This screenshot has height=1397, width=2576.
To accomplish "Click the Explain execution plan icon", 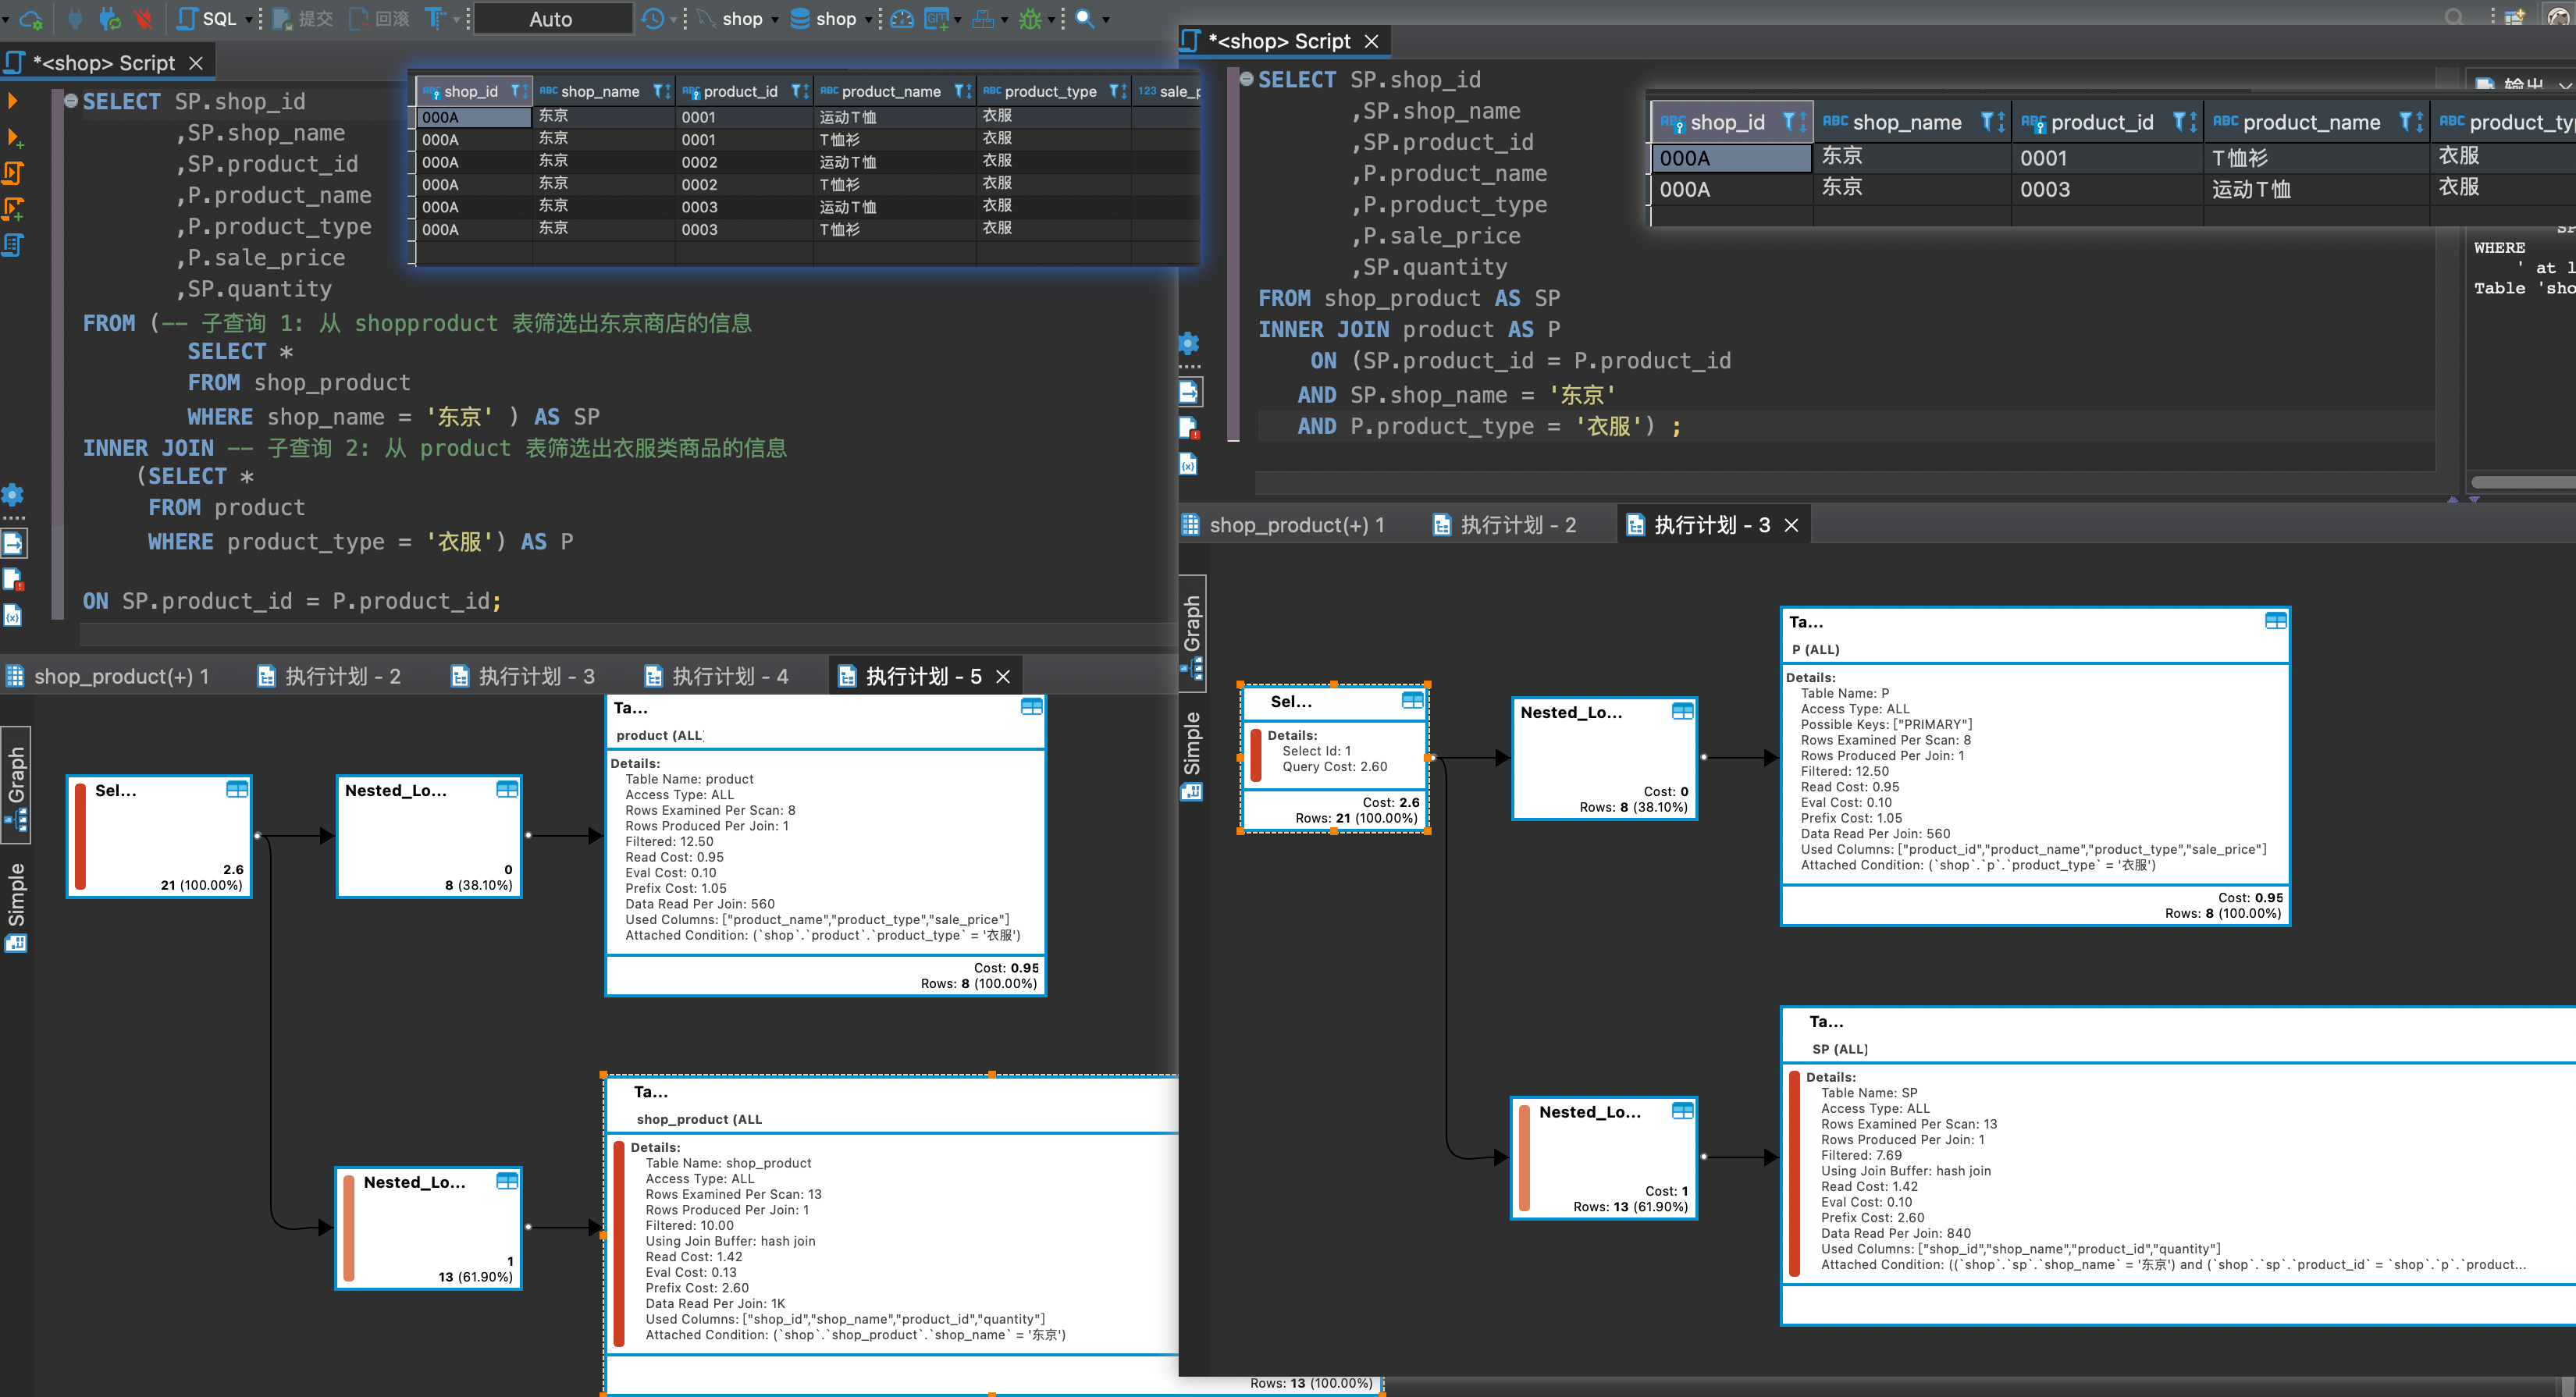I will [13, 245].
